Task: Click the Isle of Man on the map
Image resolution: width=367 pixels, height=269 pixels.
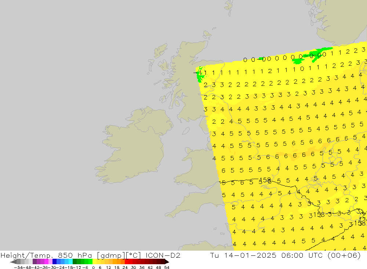Action: pyautogui.click(x=186, y=131)
